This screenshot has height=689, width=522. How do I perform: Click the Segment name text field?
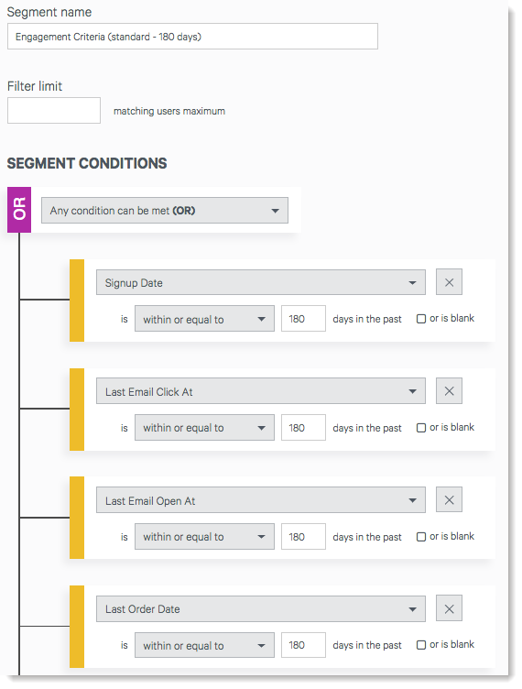pyautogui.click(x=192, y=37)
